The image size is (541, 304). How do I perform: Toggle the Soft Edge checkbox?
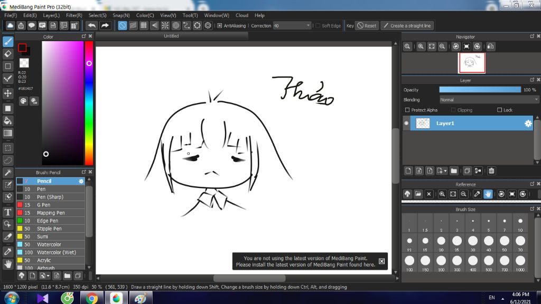(x=318, y=25)
